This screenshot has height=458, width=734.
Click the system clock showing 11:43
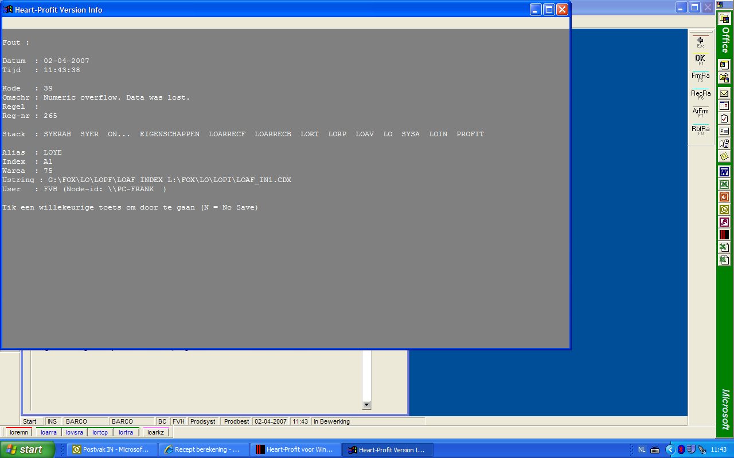719,450
